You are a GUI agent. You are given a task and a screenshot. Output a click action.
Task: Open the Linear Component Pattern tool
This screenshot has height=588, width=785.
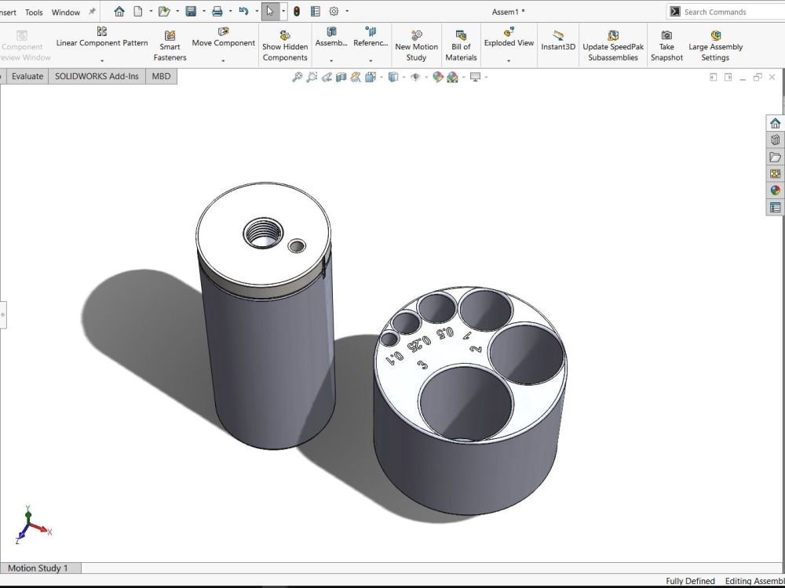(x=102, y=38)
